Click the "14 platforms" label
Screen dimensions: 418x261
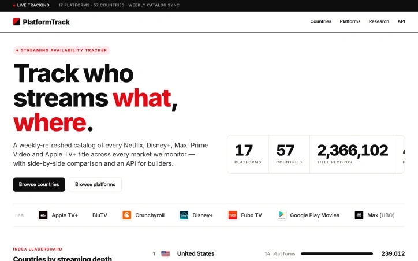click(x=280, y=254)
